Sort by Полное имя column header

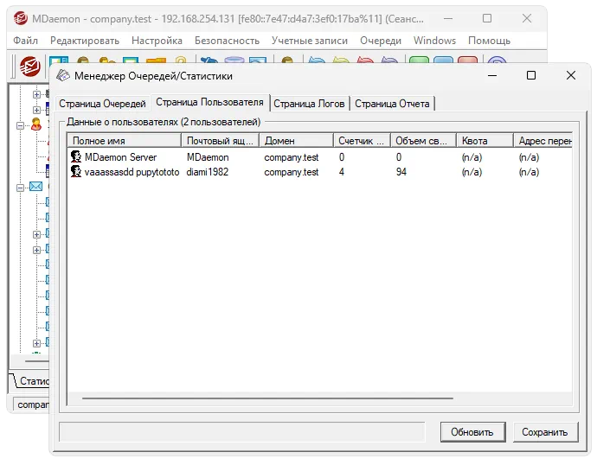coord(124,141)
